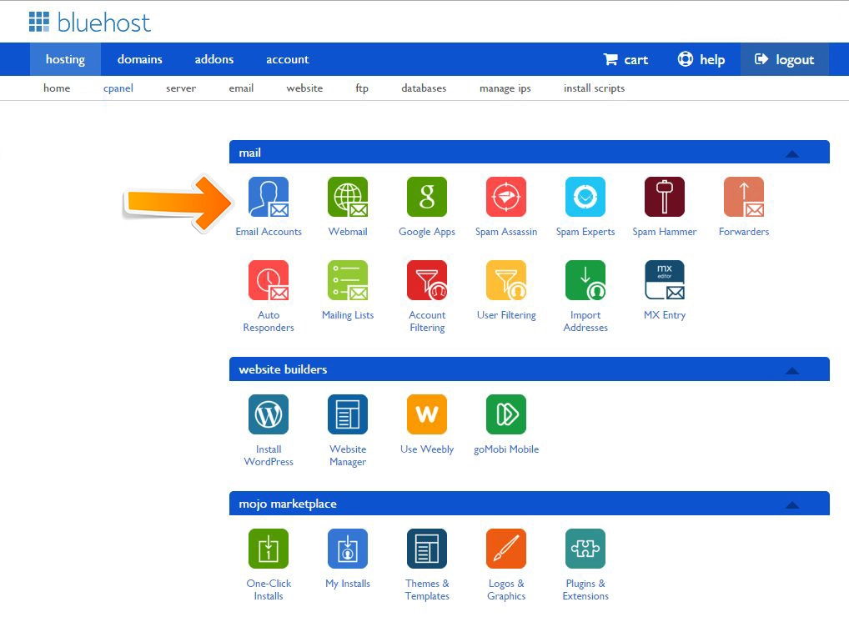
Task: Open the Spam Hammer icon
Action: point(665,197)
